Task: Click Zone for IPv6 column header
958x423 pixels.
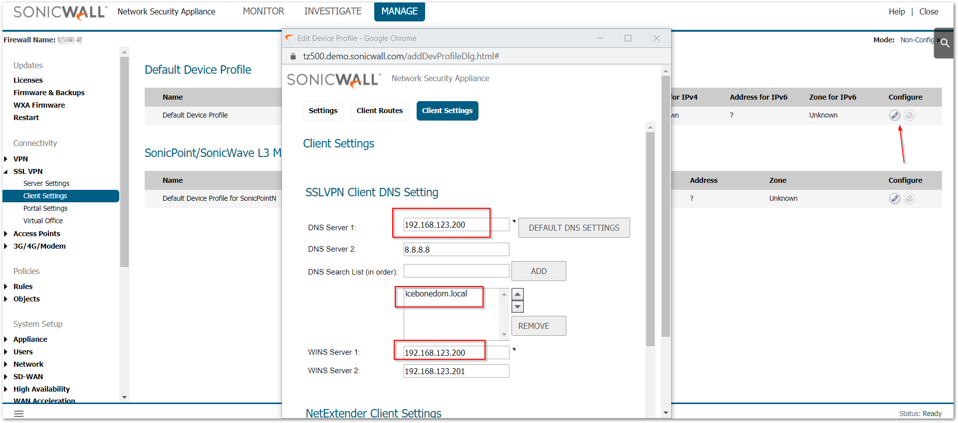Action: coord(832,97)
